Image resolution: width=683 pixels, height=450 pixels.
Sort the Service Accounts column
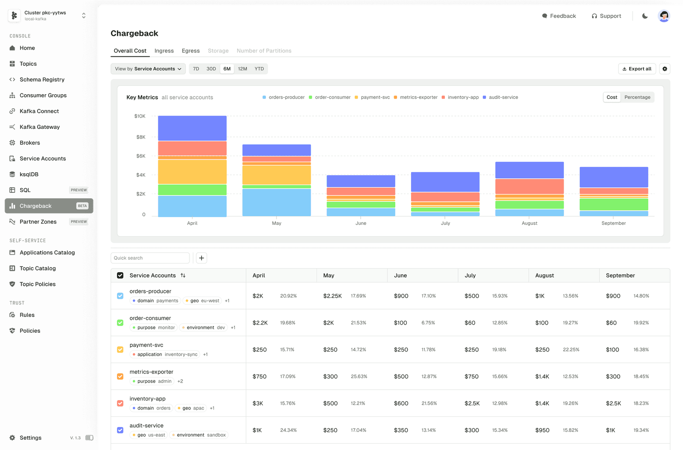(x=183, y=276)
